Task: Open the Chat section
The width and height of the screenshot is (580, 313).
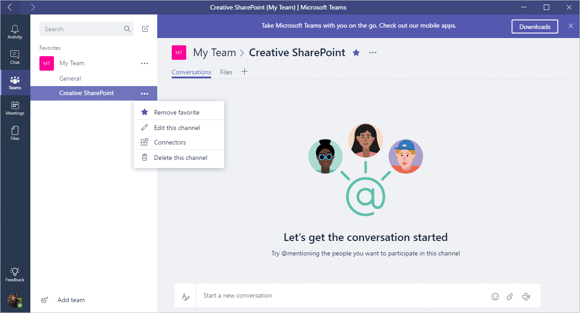Action: point(15,57)
